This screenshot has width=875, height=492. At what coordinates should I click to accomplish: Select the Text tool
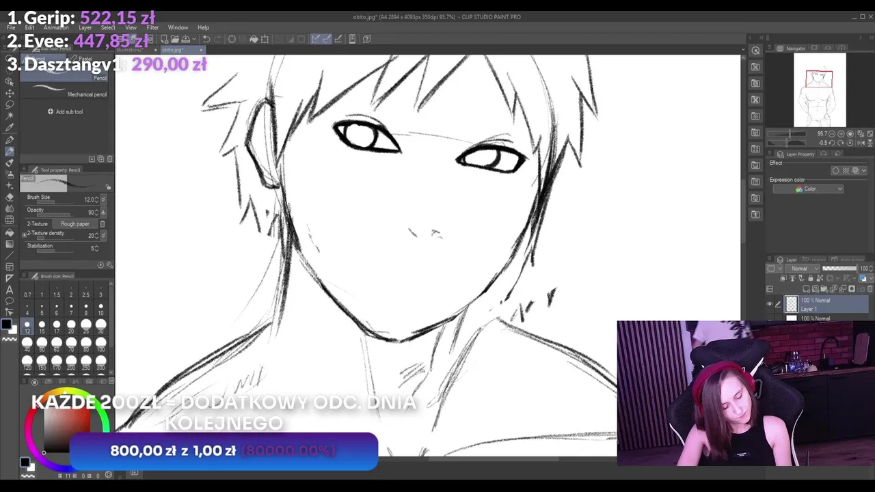tap(10, 289)
